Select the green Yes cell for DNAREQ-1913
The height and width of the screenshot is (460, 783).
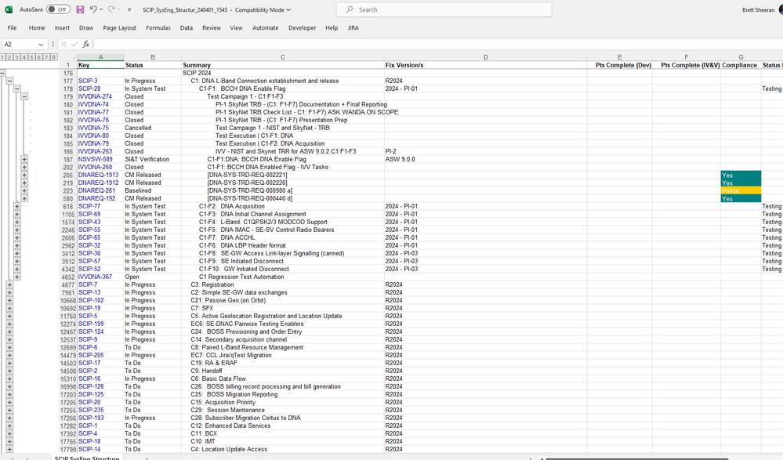pos(741,175)
